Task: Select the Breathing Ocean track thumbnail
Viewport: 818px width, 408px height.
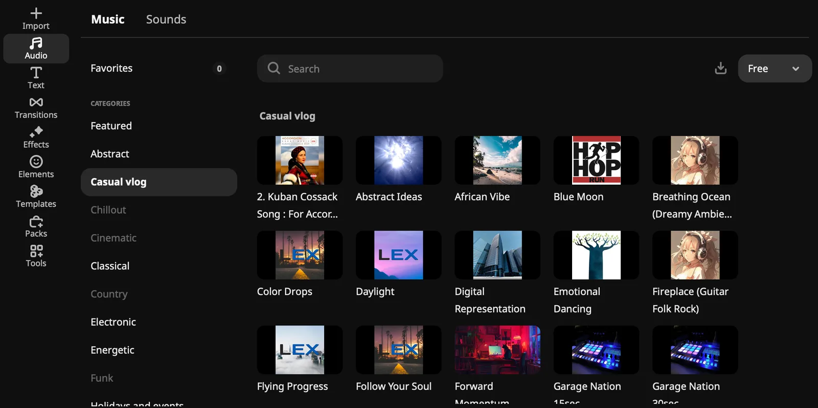Action: pyautogui.click(x=695, y=160)
